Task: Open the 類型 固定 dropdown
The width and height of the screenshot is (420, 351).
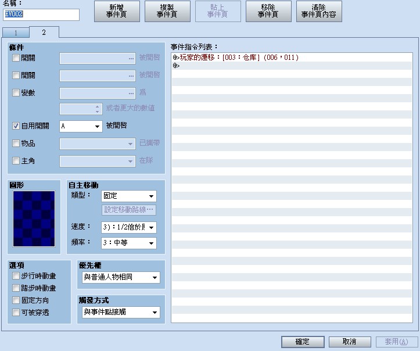Action: (129, 196)
